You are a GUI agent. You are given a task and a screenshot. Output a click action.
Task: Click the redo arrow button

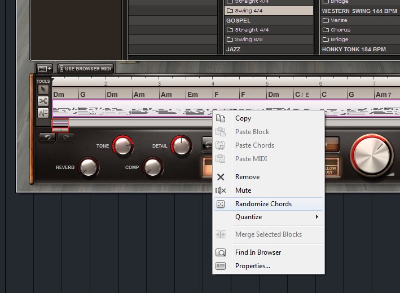tap(66, 137)
